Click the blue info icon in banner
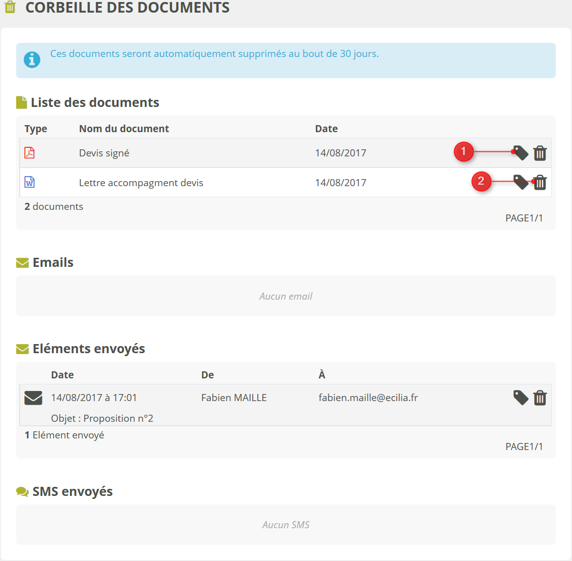 pos(32,60)
